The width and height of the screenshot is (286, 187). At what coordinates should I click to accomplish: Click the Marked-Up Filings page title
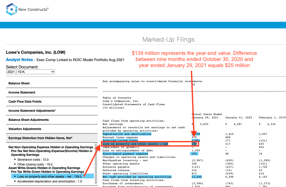click(x=168, y=39)
